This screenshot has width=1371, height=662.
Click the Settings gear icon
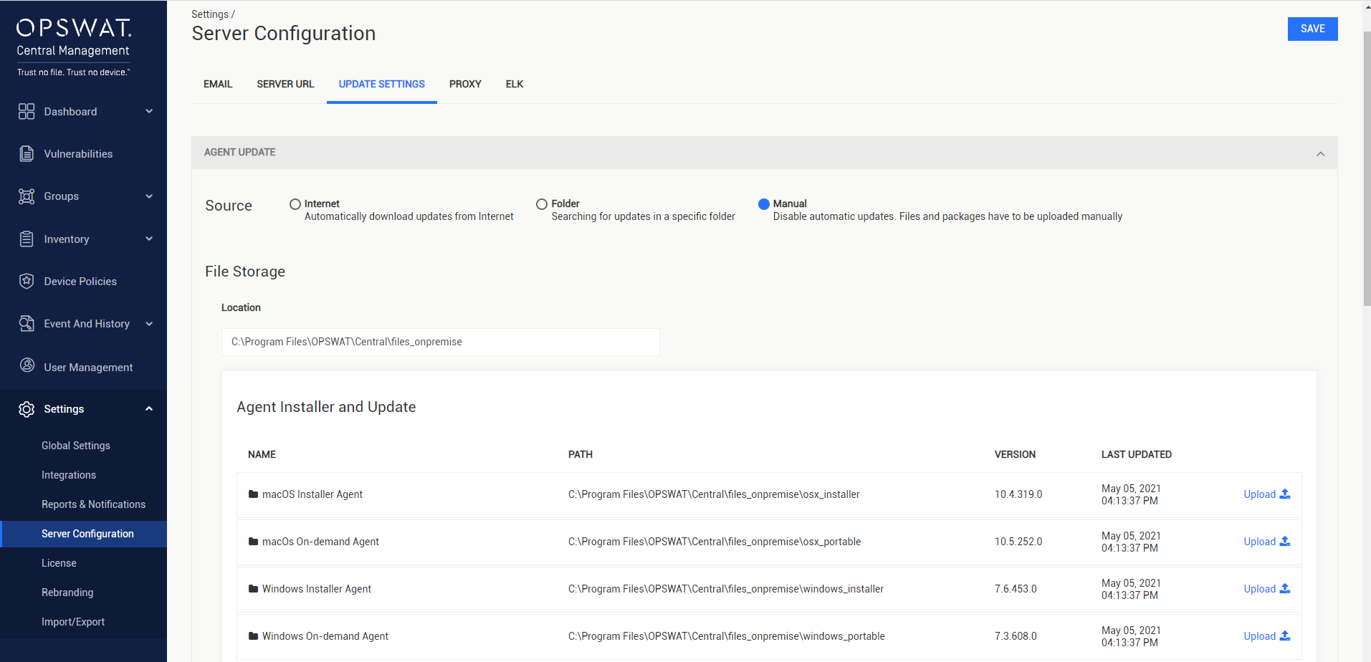pyautogui.click(x=27, y=409)
